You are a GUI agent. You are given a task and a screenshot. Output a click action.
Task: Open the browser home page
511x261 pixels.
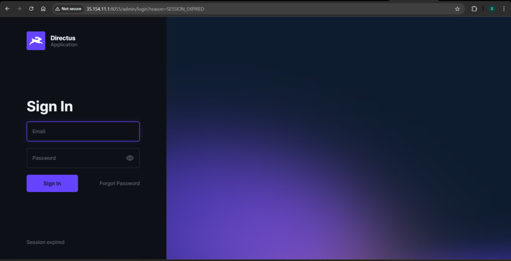pos(43,9)
